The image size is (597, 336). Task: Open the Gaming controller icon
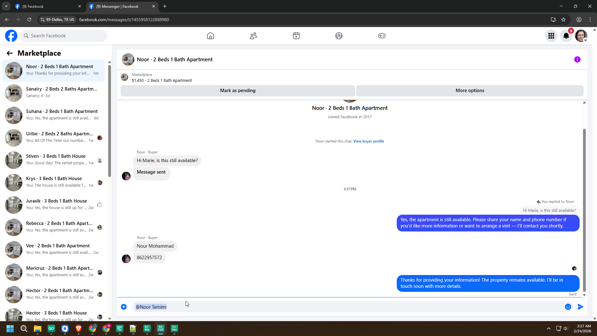tap(382, 36)
